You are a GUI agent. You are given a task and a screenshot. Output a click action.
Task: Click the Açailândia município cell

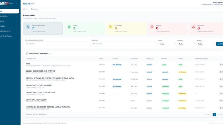tap(134, 79)
